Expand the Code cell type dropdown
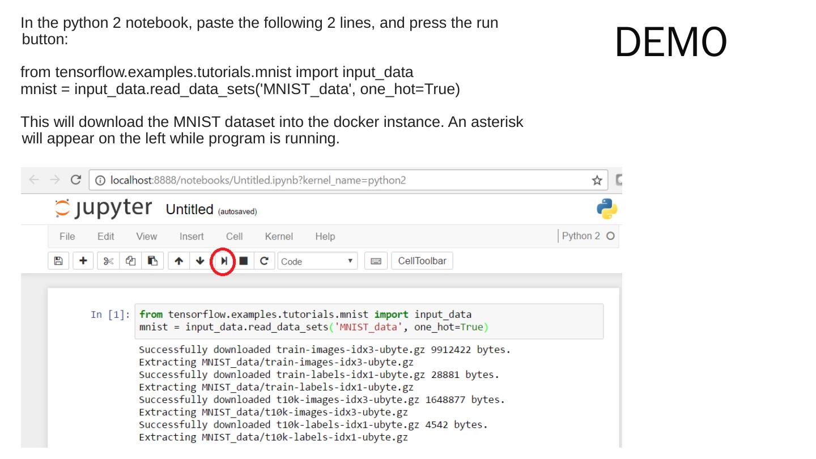Viewport: 816px width, 459px height. [x=317, y=261]
